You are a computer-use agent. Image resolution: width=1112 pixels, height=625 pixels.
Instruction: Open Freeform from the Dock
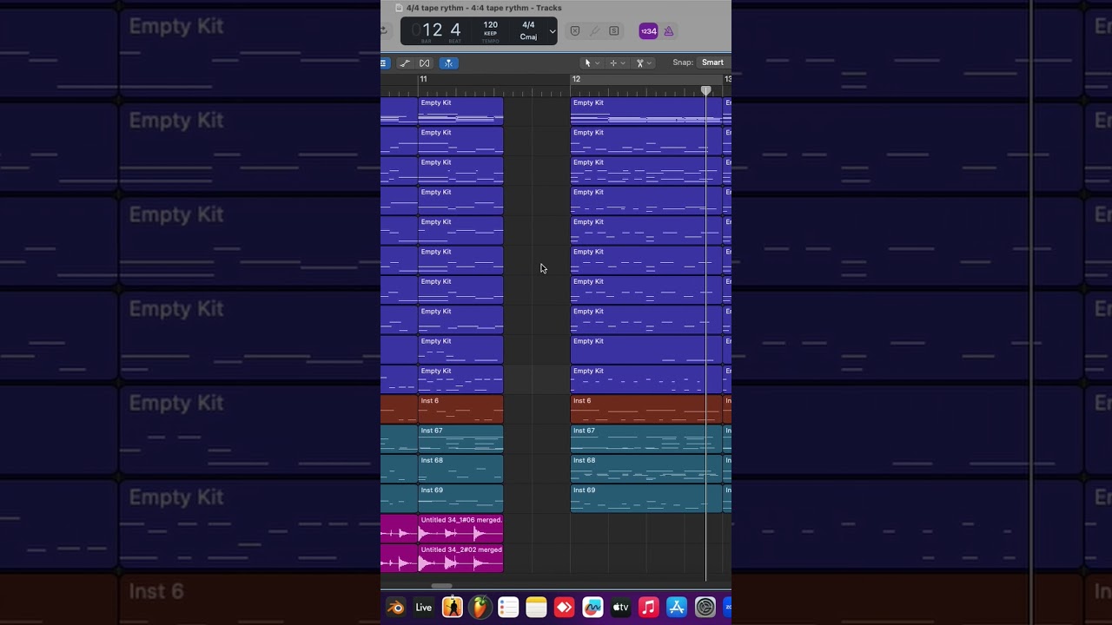[x=592, y=608]
